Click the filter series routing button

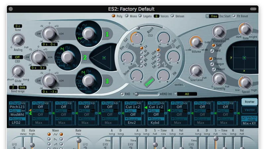[x=179, y=85]
